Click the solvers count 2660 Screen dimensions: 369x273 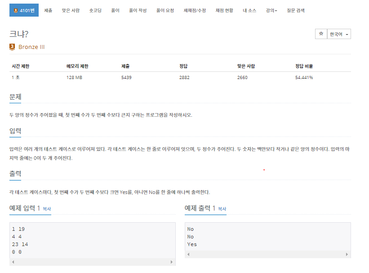242,77
